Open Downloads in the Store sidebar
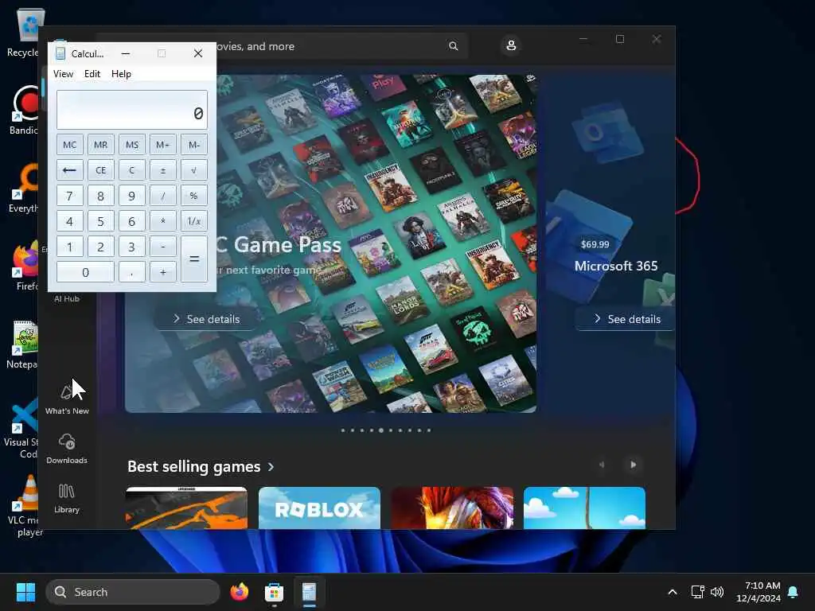 [x=67, y=449]
